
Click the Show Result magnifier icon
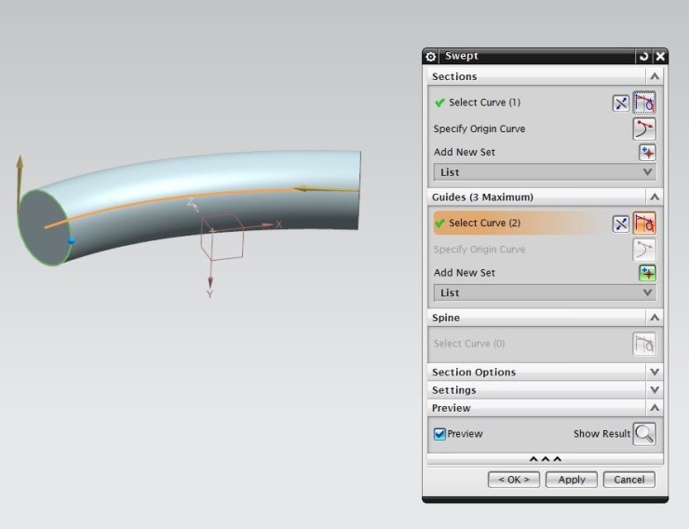[x=644, y=434]
